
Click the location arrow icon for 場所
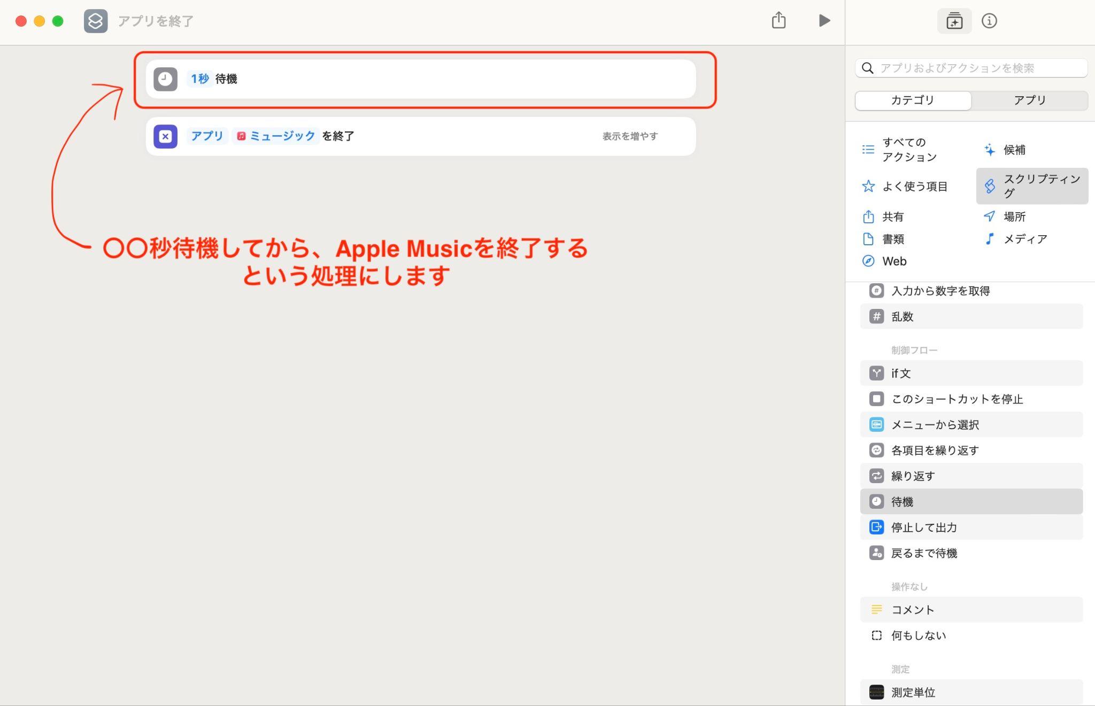pyautogui.click(x=990, y=216)
